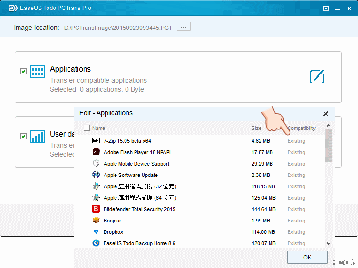358x268 pixels.
Task: Click the 444.64 MB size value
Action: point(263,209)
